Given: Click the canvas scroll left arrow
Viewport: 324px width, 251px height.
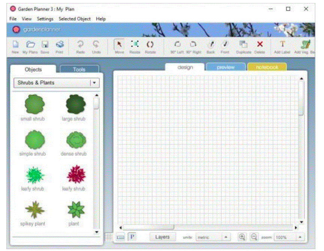Looking at the screenshot, I should pos(121,227).
